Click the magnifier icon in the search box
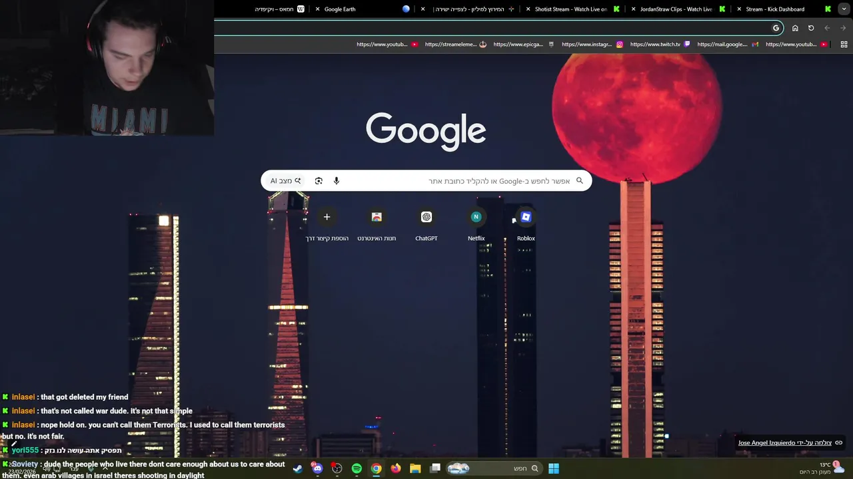Screen dimensions: 853x479 [x=580, y=180]
